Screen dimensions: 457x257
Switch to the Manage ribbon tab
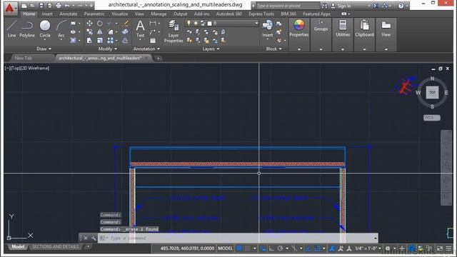[159, 14]
